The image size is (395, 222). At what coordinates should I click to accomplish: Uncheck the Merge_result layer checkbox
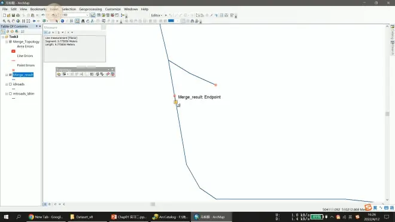coord(10,75)
